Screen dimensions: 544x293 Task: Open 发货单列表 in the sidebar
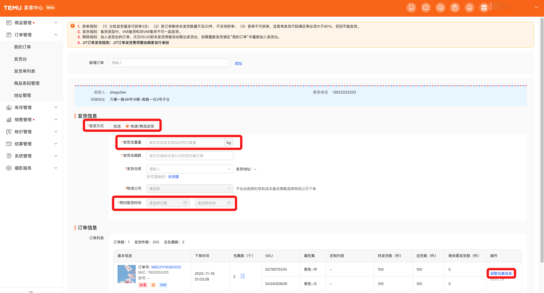(x=25, y=71)
